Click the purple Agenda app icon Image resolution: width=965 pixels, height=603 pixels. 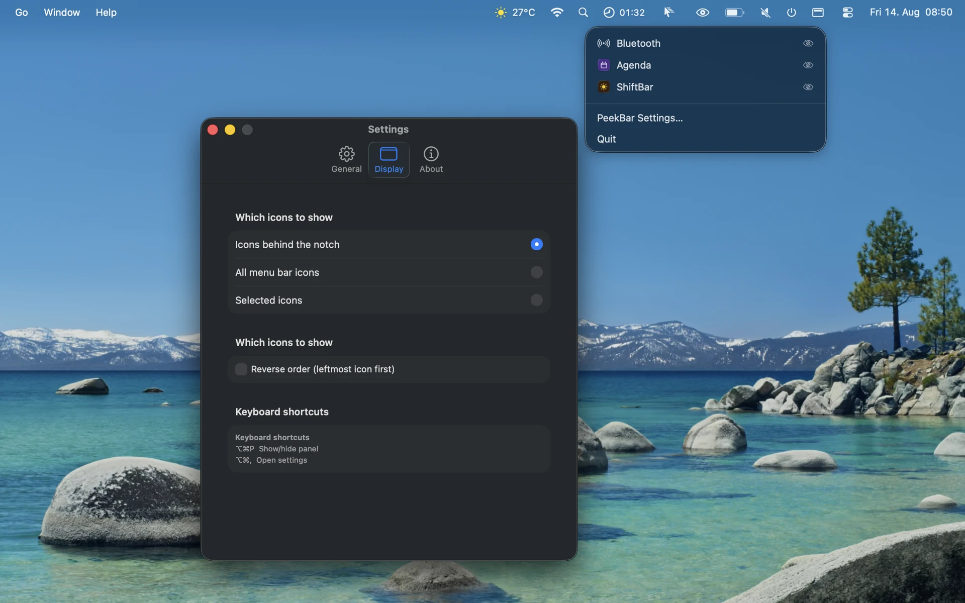click(604, 65)
